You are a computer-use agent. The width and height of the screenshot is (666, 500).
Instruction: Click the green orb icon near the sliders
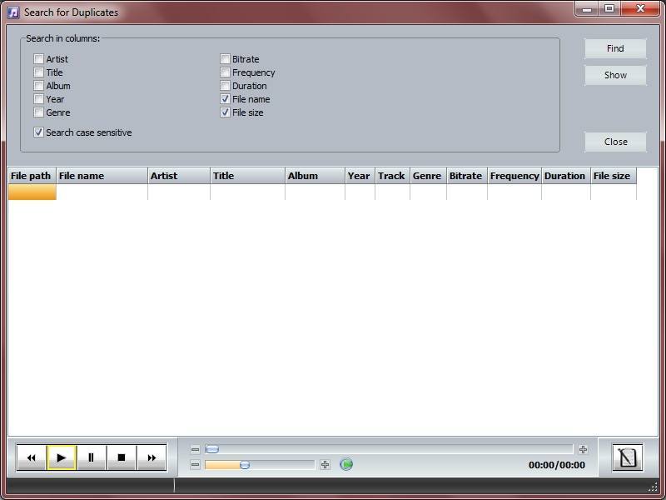(346, 465)
